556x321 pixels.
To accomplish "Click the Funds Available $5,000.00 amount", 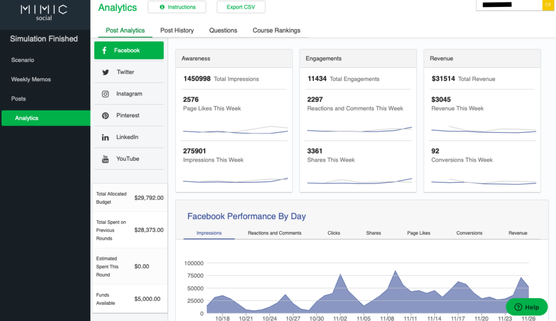I will tap(147, 299).
